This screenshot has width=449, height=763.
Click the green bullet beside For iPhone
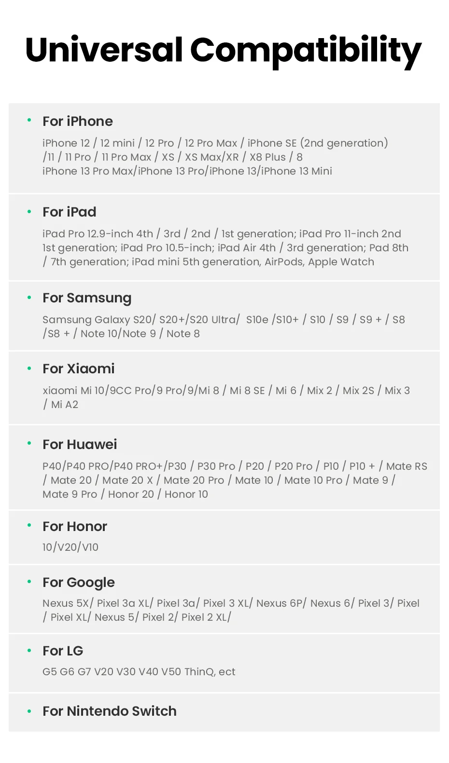pyautogui.click(x=29, y=120)
